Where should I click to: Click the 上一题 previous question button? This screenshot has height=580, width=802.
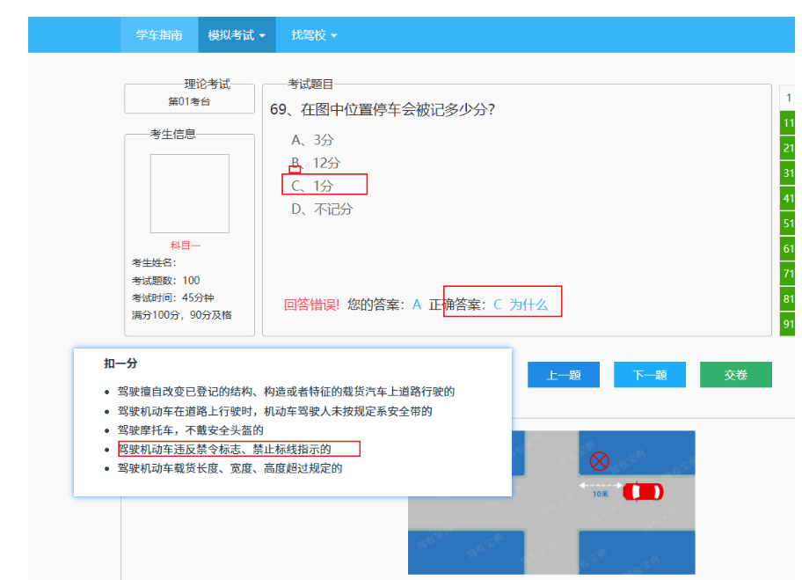(563, 374)
